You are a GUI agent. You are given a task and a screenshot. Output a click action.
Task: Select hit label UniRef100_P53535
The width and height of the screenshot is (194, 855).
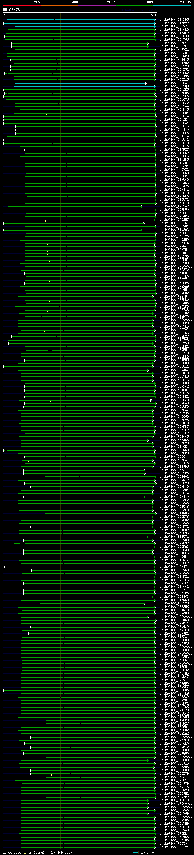pyautogui.click(x=174, y=413)
